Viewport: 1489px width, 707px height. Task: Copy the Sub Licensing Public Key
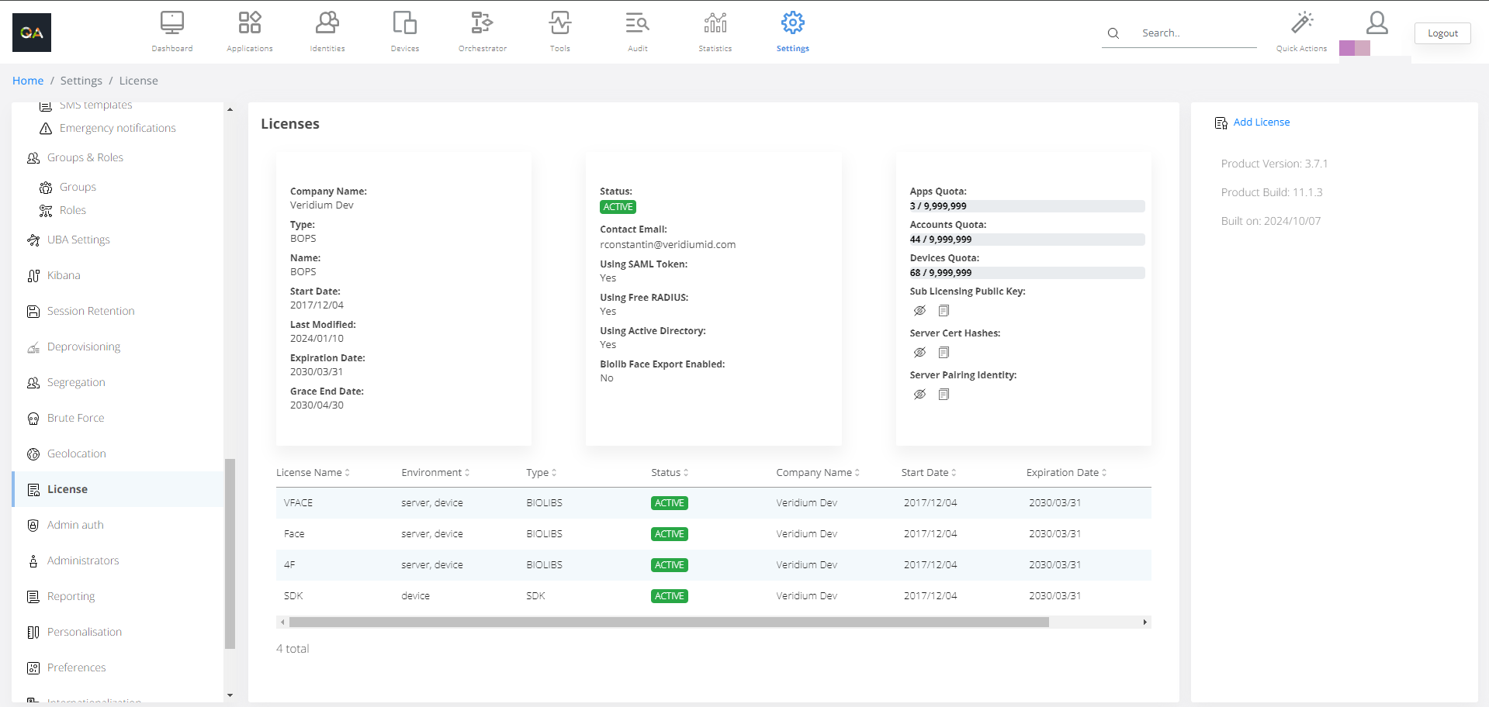click(x=944, y=311)
